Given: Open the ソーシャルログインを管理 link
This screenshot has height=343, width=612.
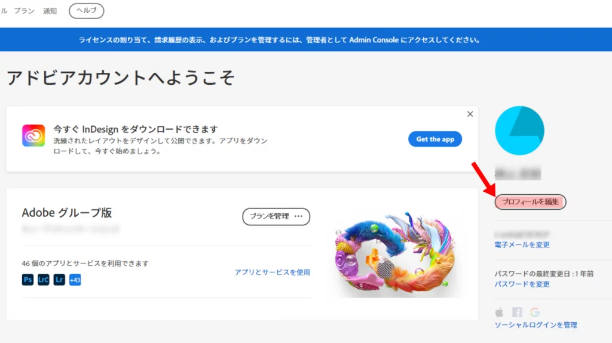Looking at the screenshot, I should (535, 325).
